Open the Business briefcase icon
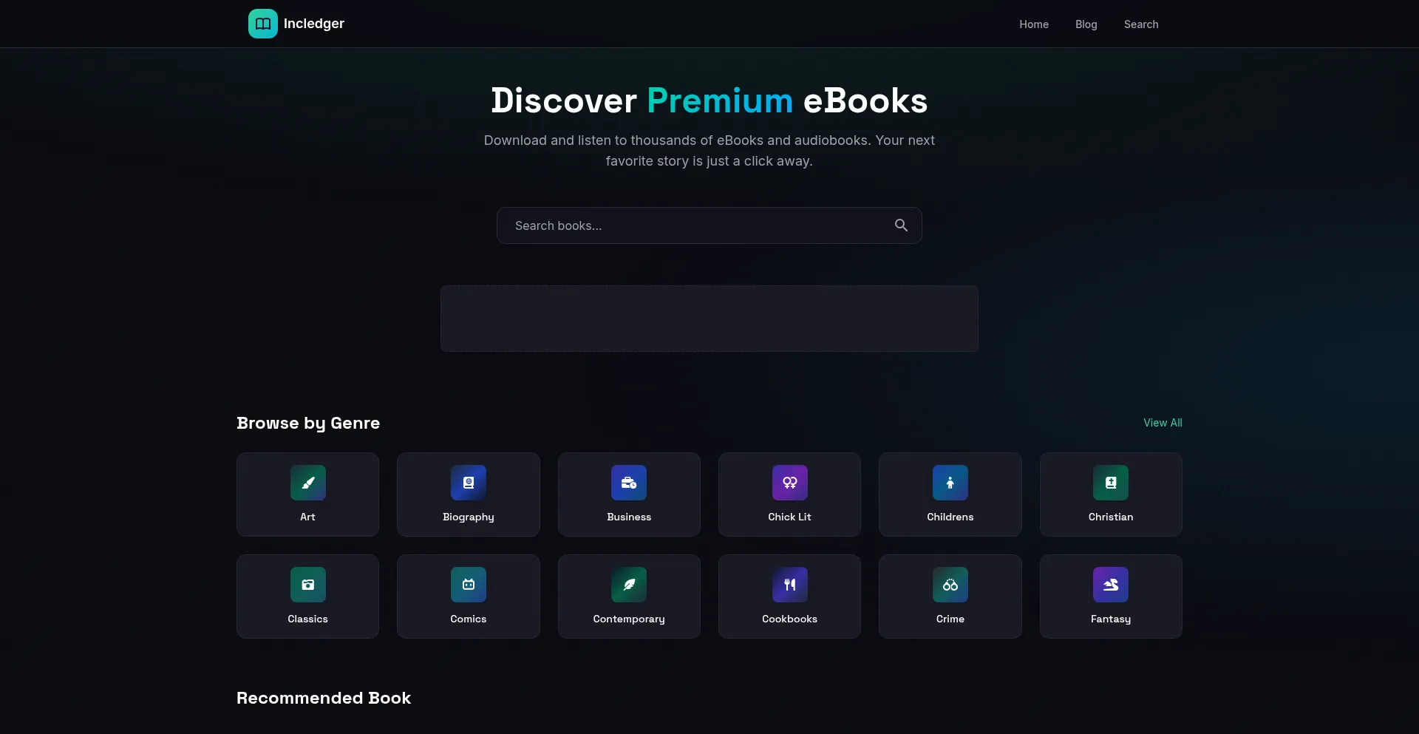The width and height of the screenshot is (1419, 734). [629, 483]
